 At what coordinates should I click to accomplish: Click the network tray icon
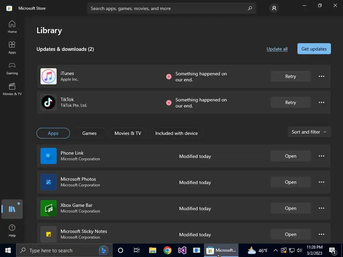292,250
